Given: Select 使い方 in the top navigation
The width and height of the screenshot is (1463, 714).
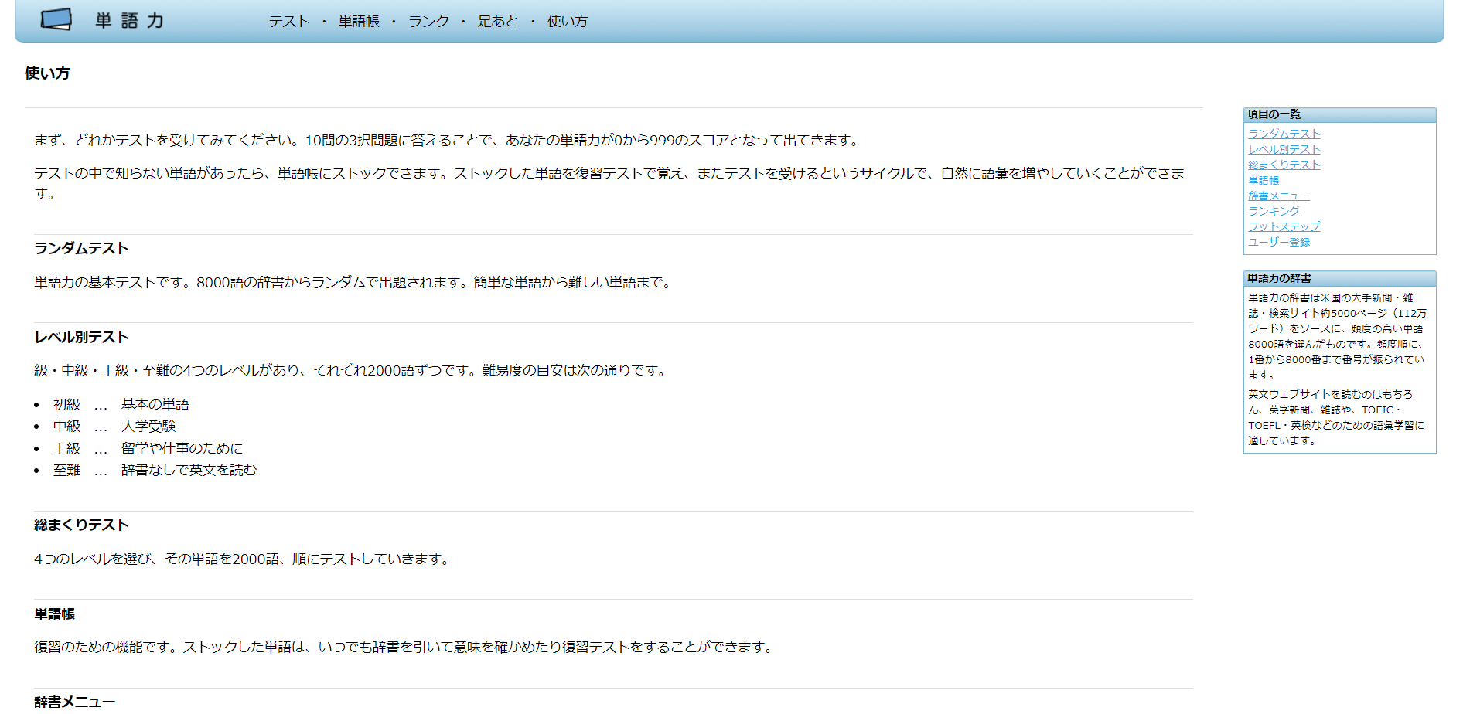Looking at the screenshot, I should tap(568, 22).
